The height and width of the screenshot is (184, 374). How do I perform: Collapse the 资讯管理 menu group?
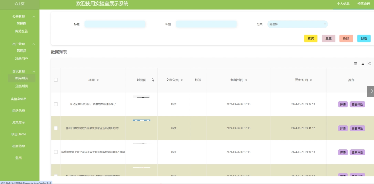(x=34, y=72)
